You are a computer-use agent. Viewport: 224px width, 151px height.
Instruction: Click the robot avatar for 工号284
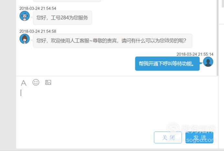point(25,16)
